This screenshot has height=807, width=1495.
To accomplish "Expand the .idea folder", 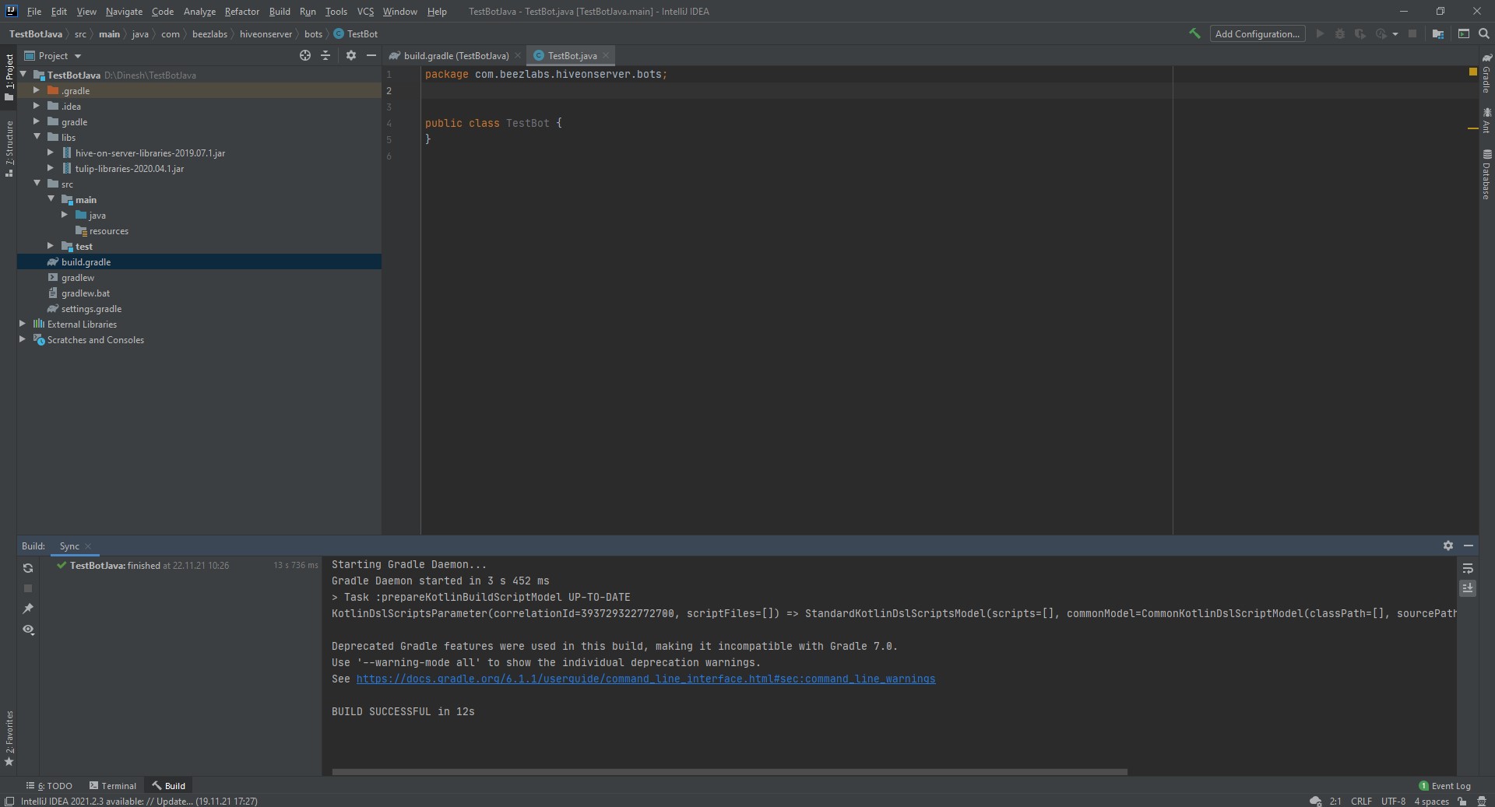I will [x=37, y=106].
